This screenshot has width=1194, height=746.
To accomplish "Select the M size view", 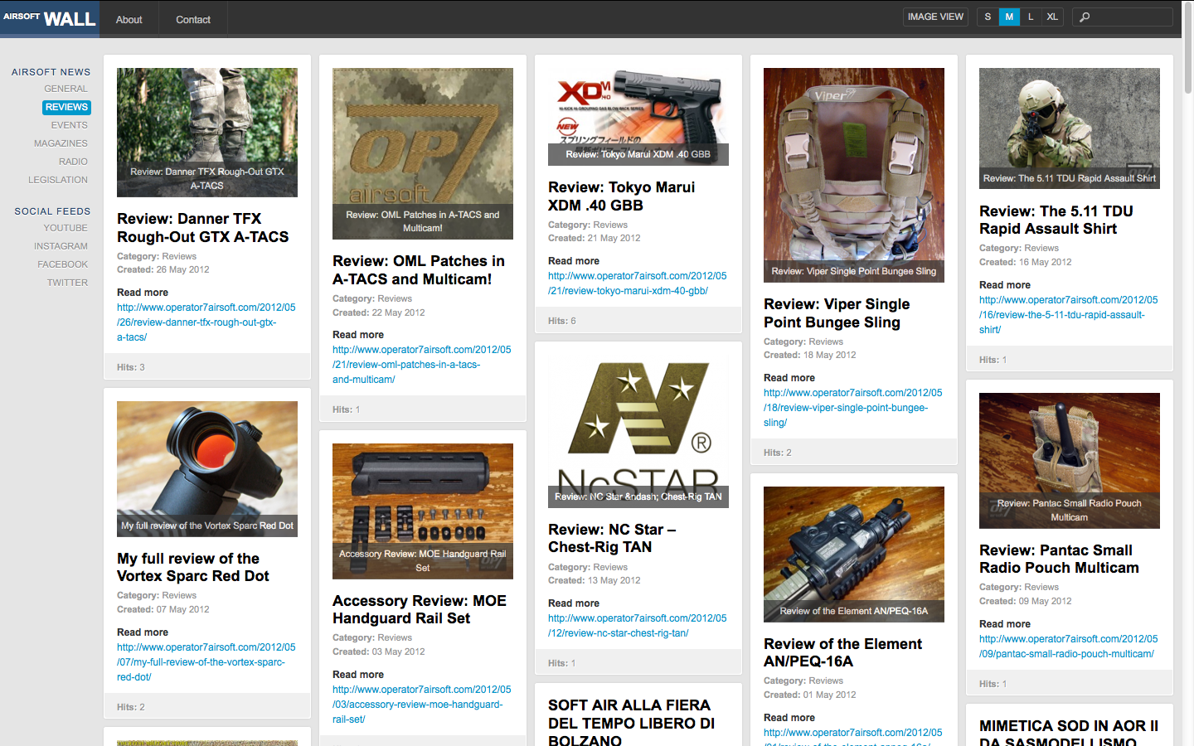I will 1009,17.
